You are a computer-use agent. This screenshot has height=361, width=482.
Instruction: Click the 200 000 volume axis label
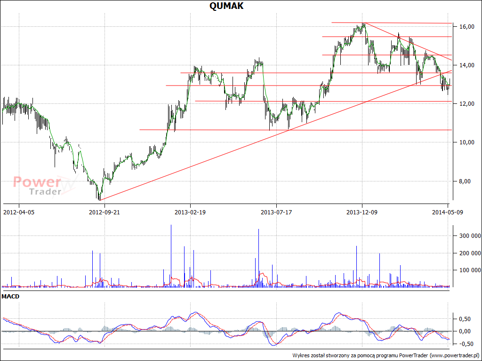470,253
